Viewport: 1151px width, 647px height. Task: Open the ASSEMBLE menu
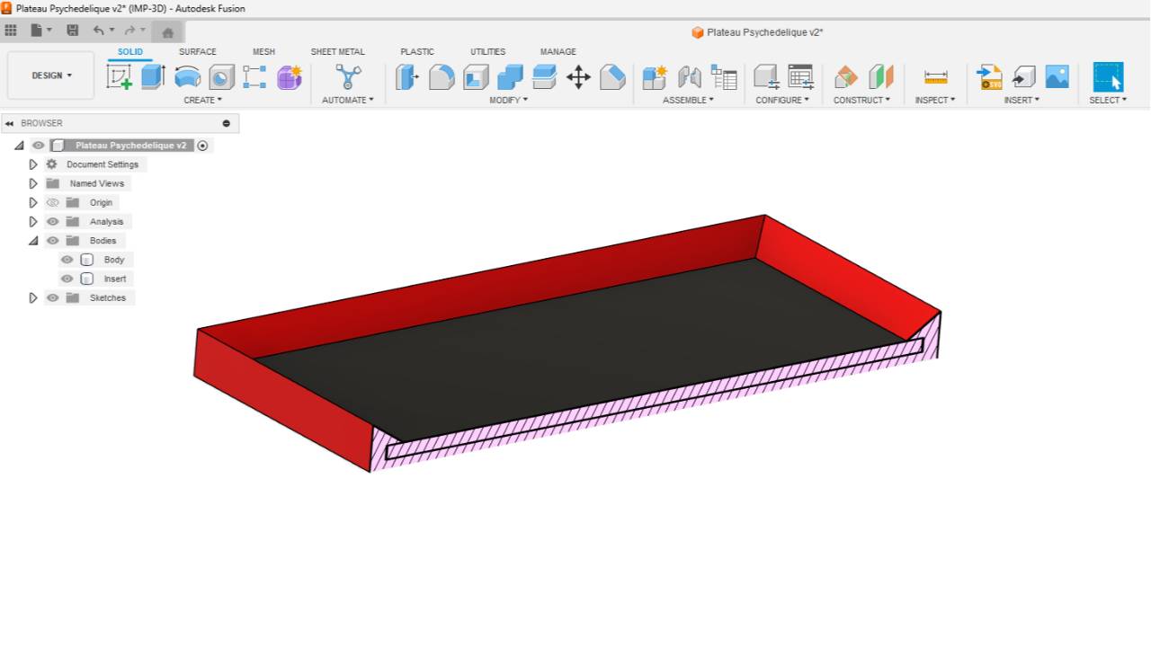688,101
